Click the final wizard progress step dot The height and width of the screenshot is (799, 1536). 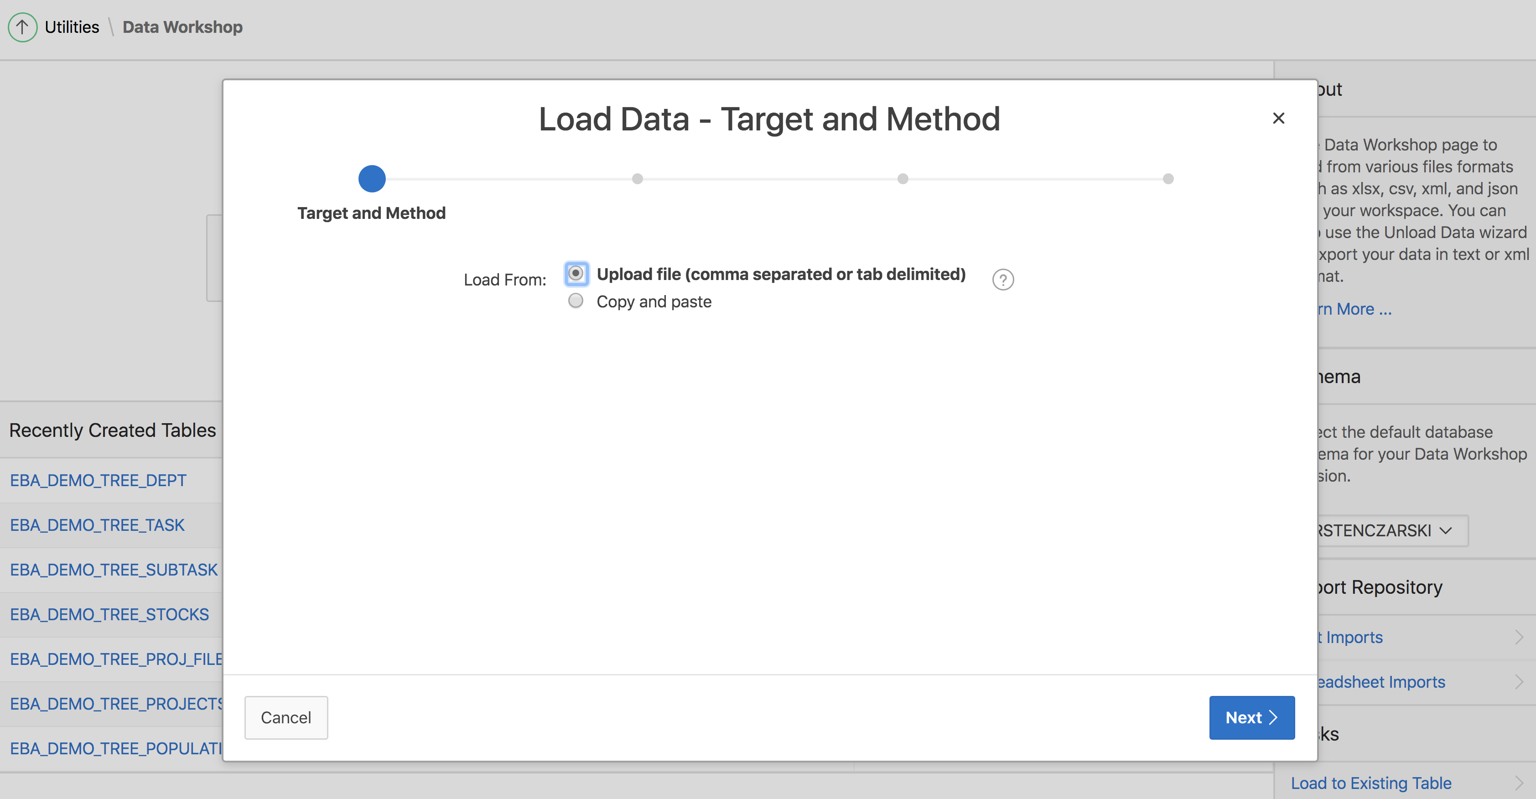coord(1168,179)
